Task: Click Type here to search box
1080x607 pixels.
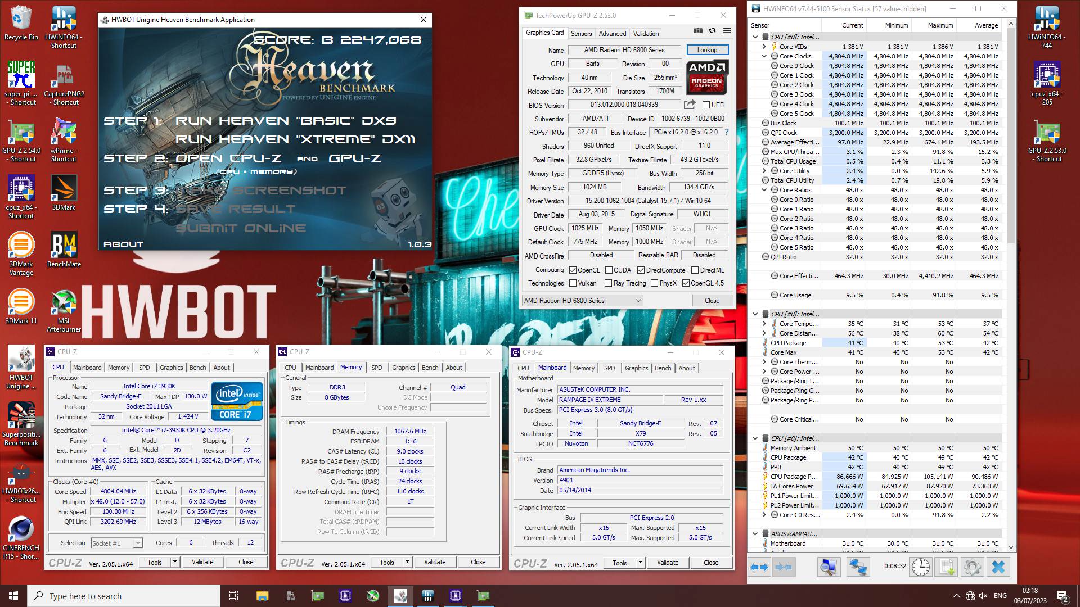Action: pos(124,596)
